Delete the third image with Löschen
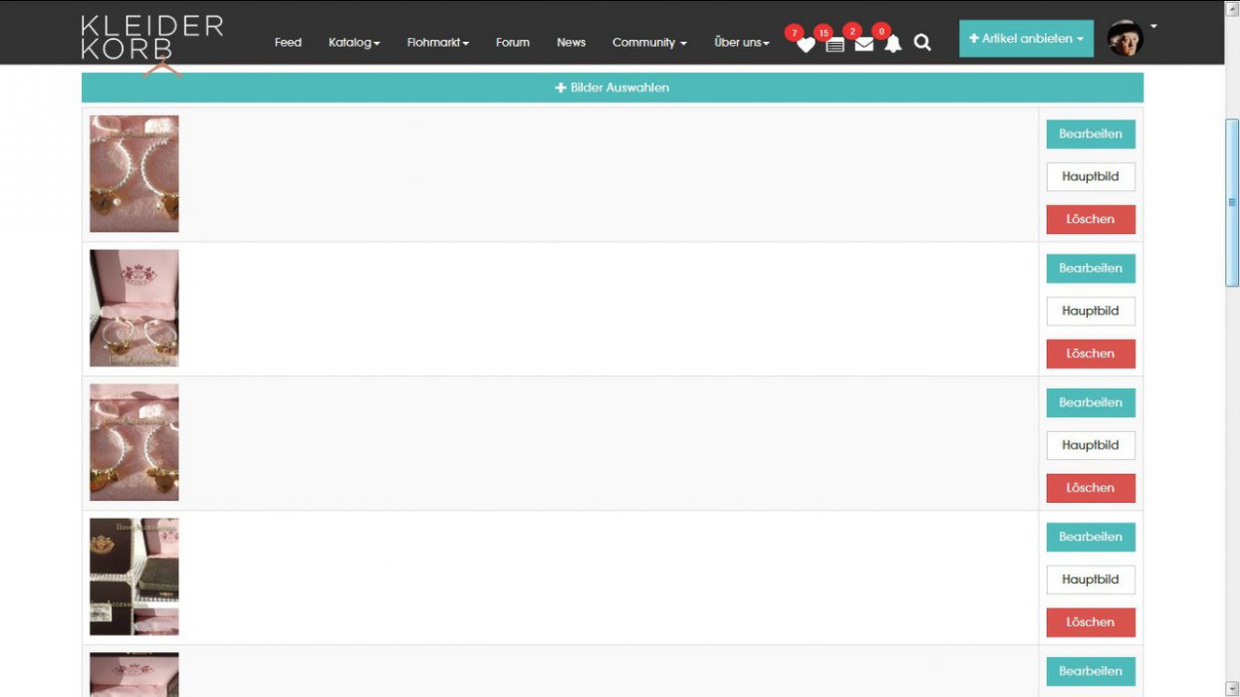 (x=1090, y=488)
